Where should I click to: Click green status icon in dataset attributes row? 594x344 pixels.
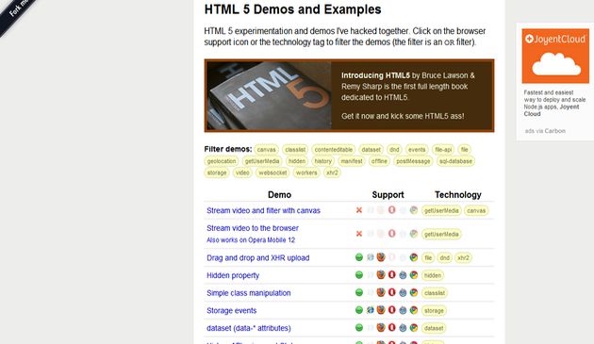tap(359, 328)
